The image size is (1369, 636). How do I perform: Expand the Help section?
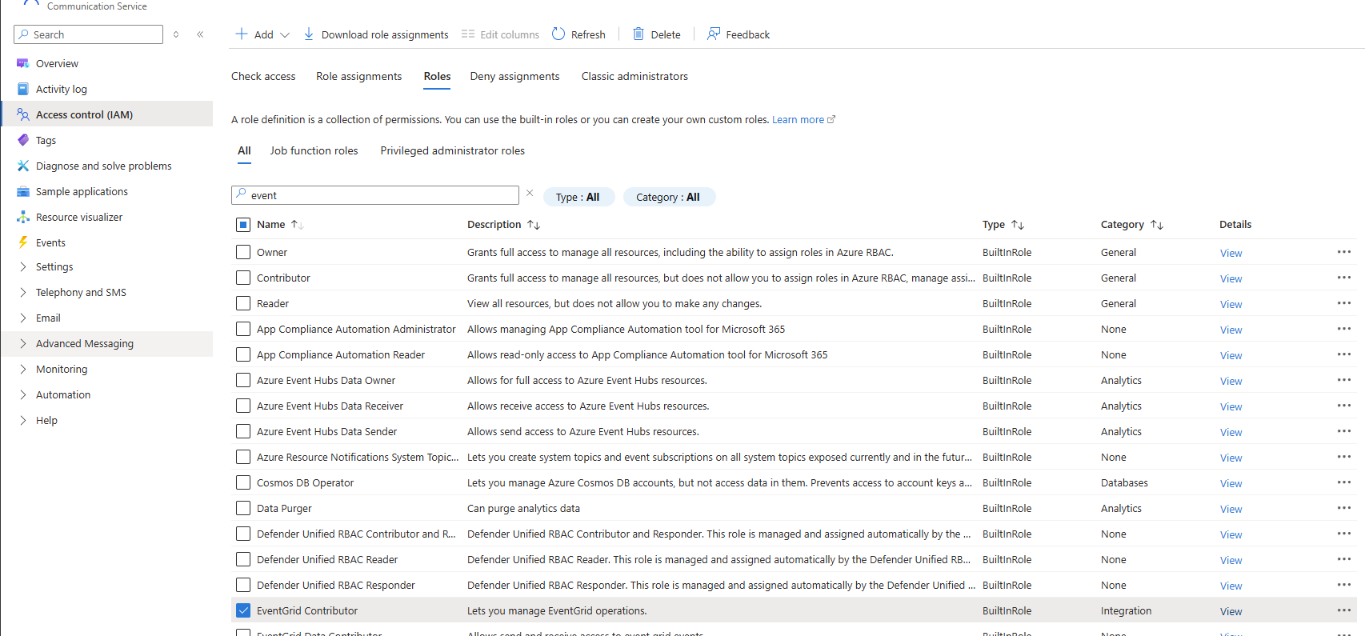click(23, 420)
